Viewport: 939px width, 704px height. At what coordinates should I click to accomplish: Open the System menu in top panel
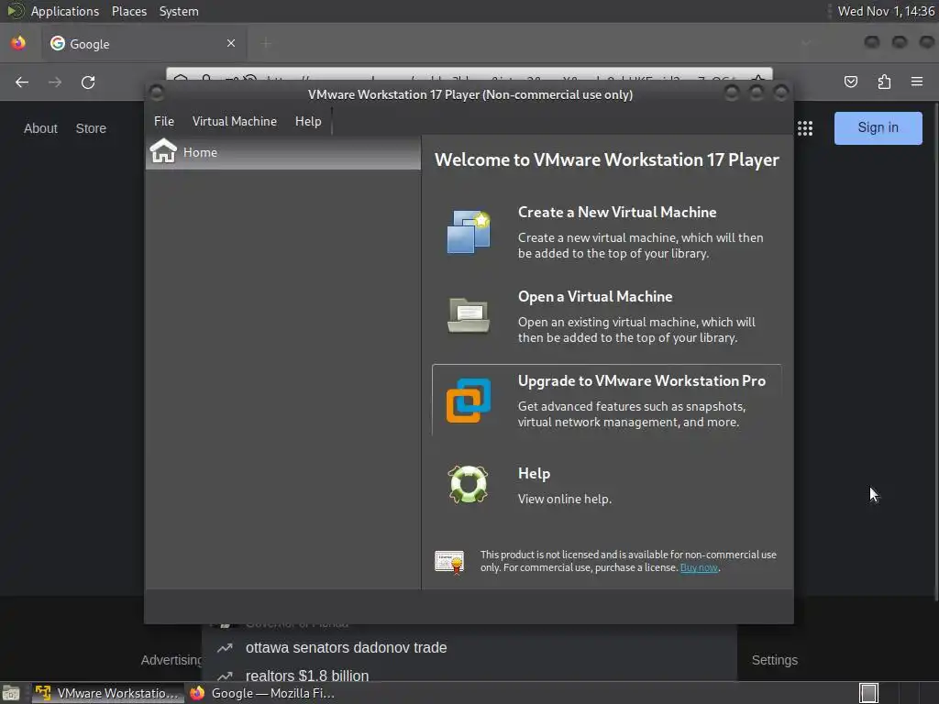coord(179,11)
